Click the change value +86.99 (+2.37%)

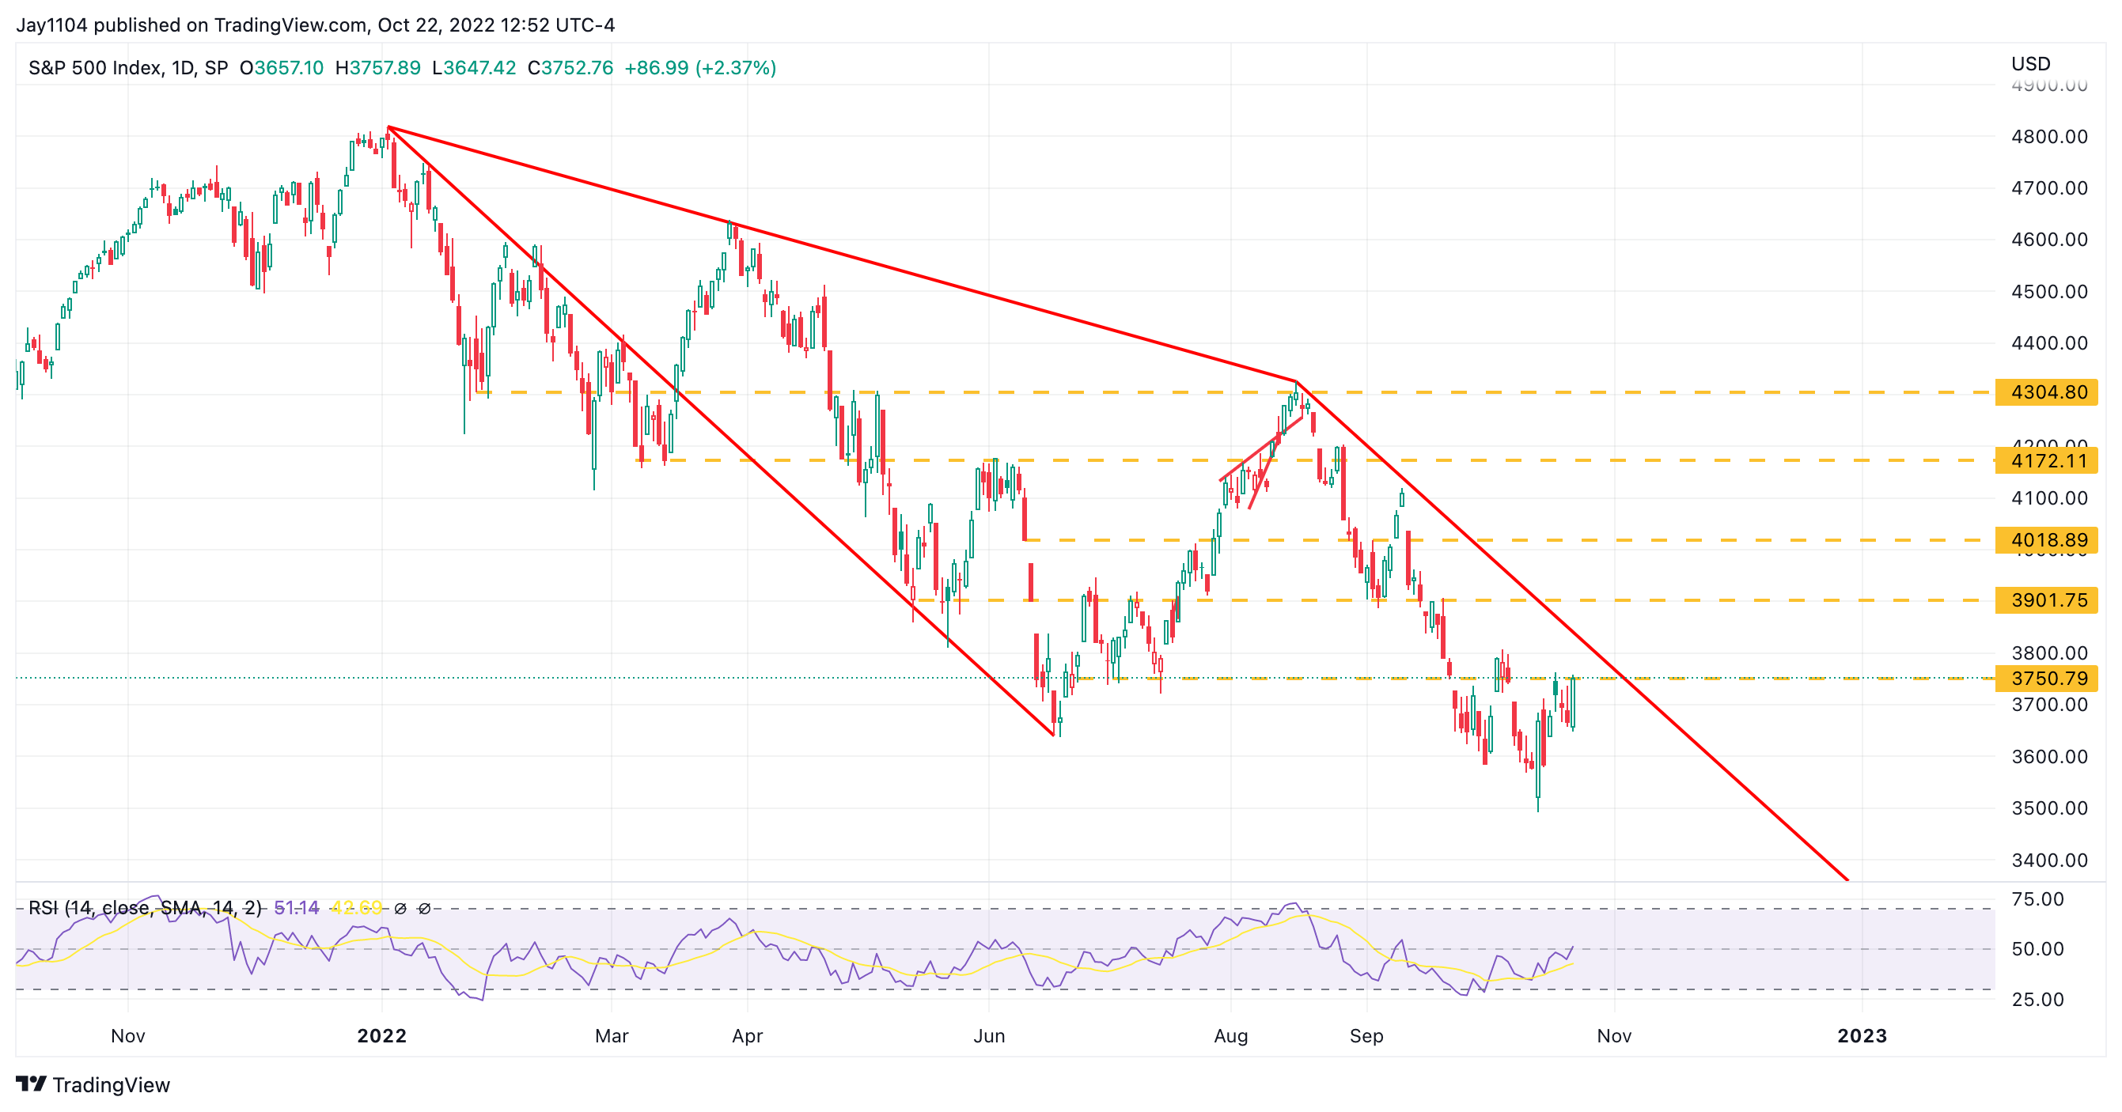[700, 67]
